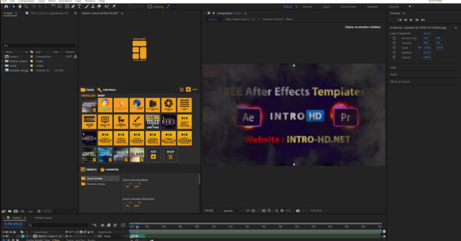Select the Type text tool
Image resolution: width=461 pixels, height=241 pixels.
(79, 6)
